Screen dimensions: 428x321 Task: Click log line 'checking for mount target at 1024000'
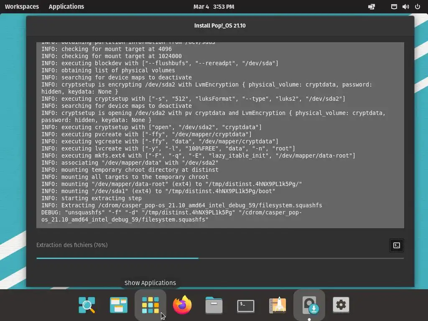click(x=111, y=56)
